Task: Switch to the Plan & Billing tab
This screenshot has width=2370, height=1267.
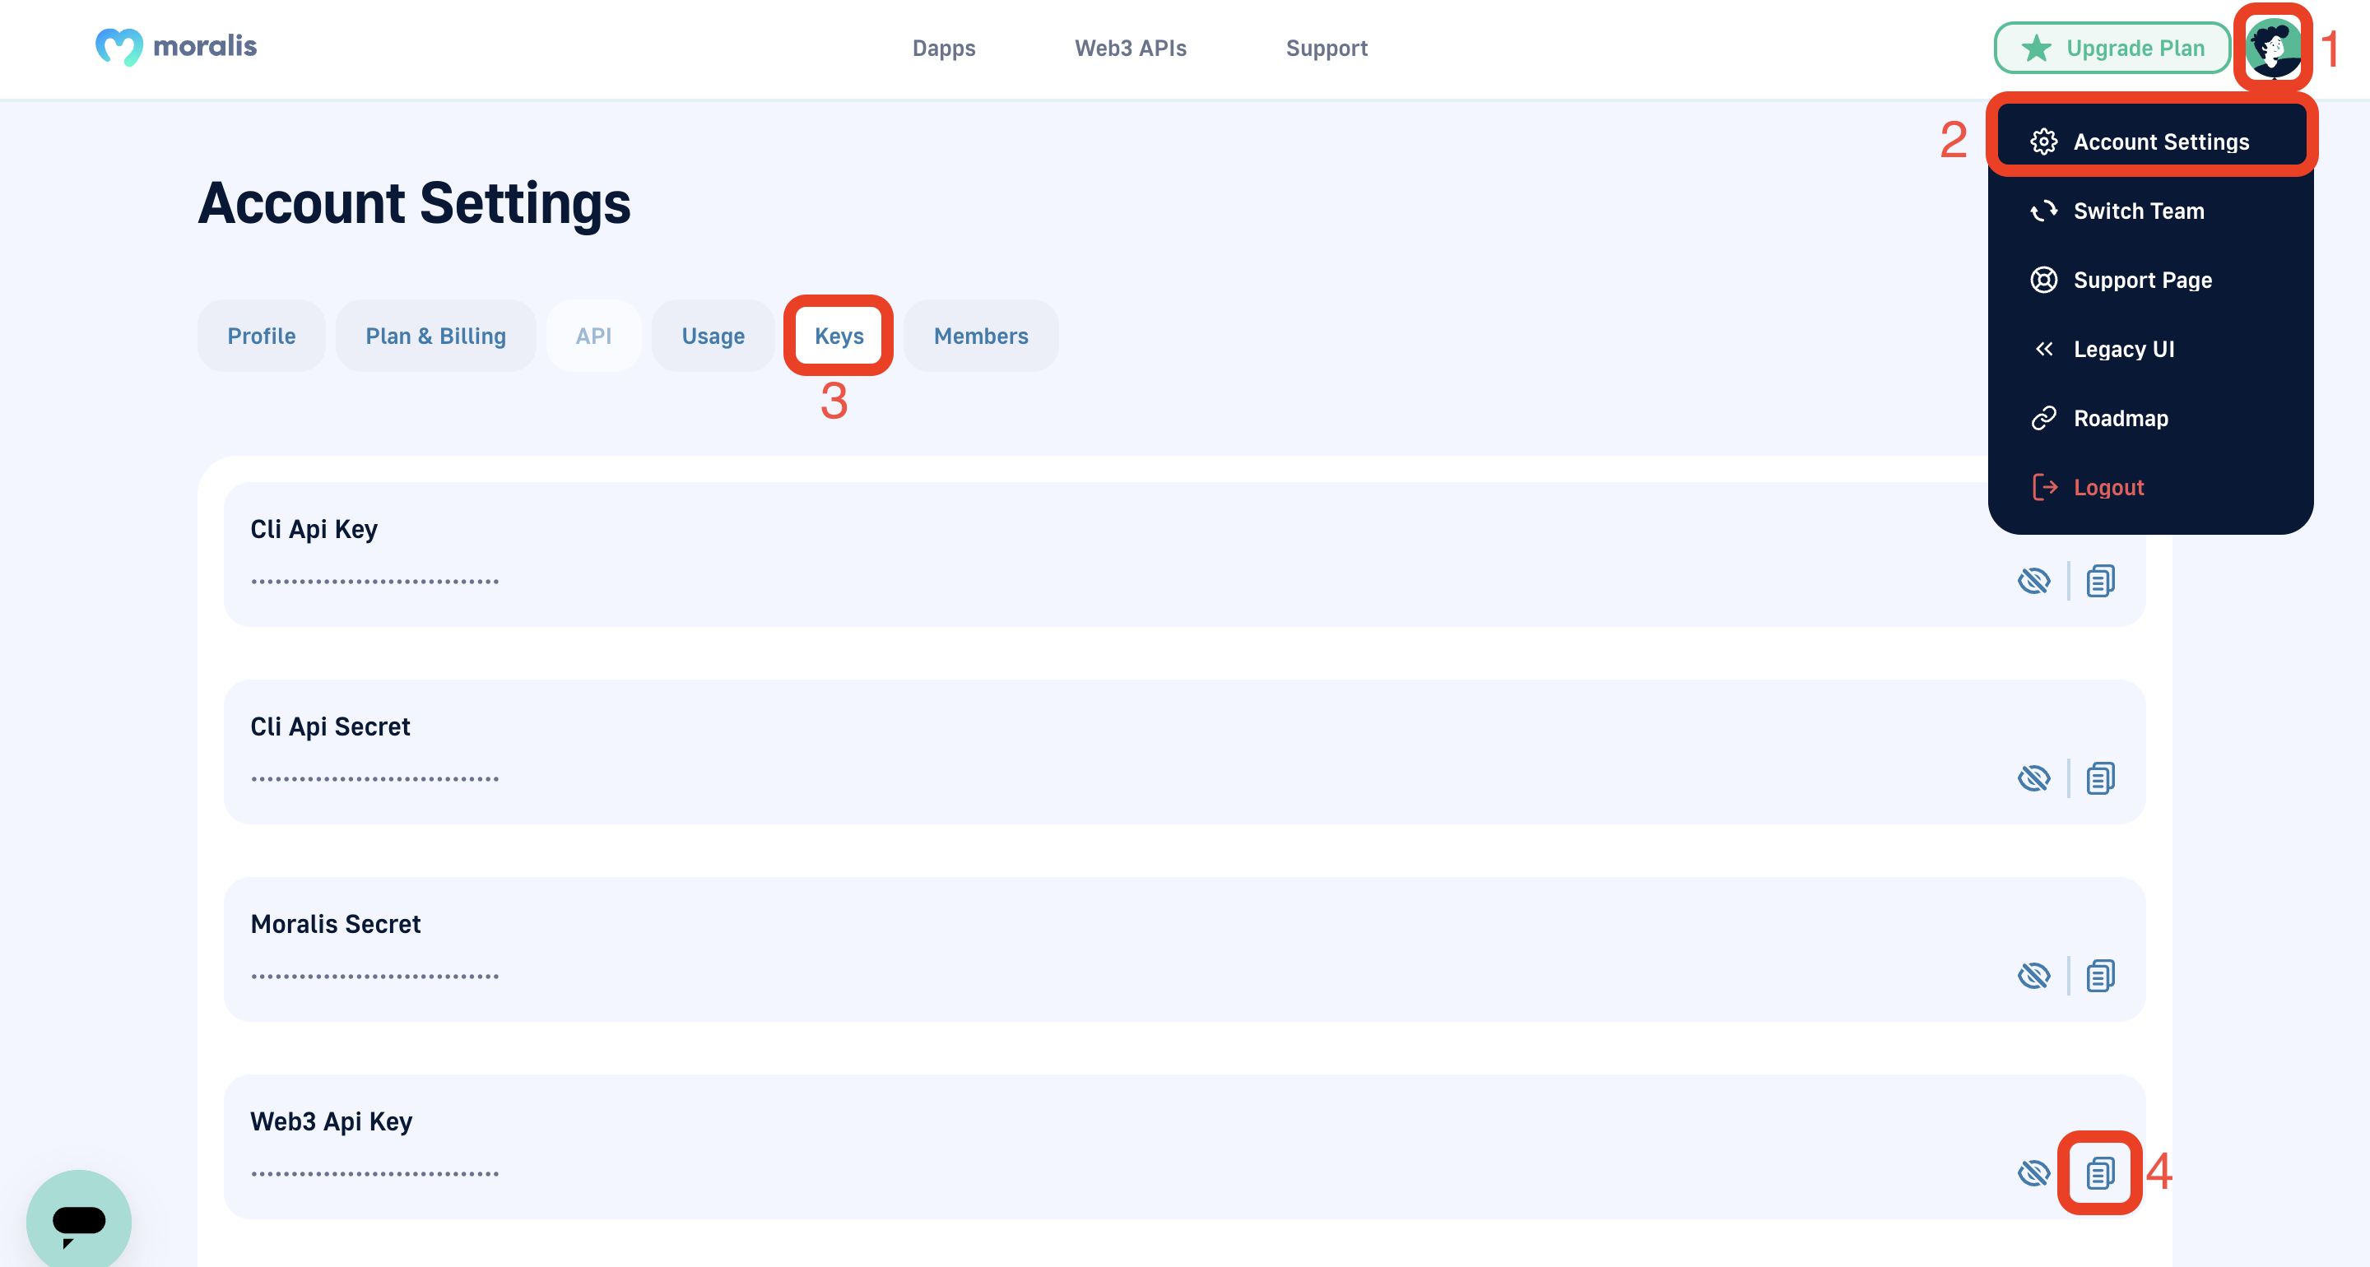Action: (x=435, y=336)
